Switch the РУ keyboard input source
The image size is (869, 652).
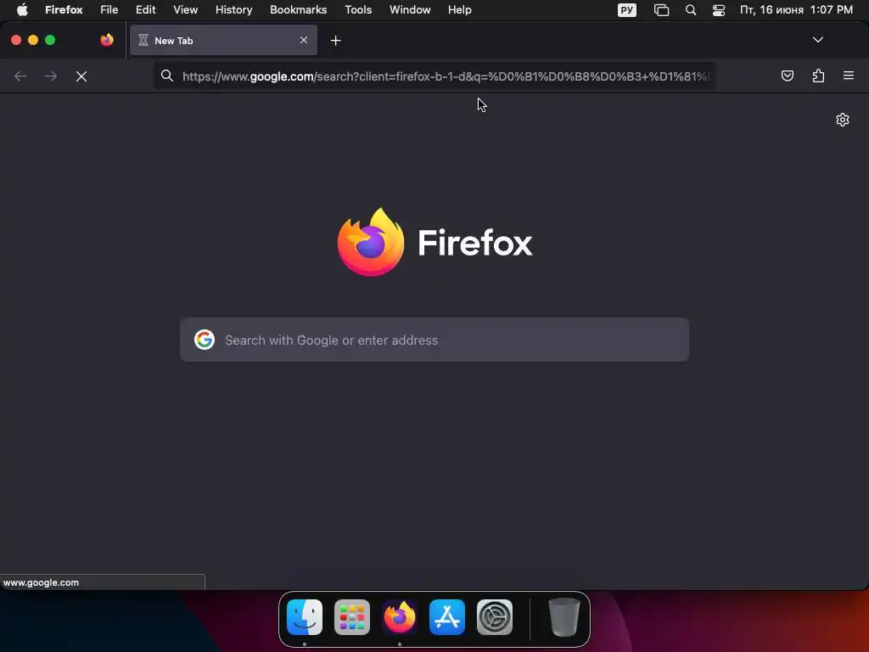point(627,10)
